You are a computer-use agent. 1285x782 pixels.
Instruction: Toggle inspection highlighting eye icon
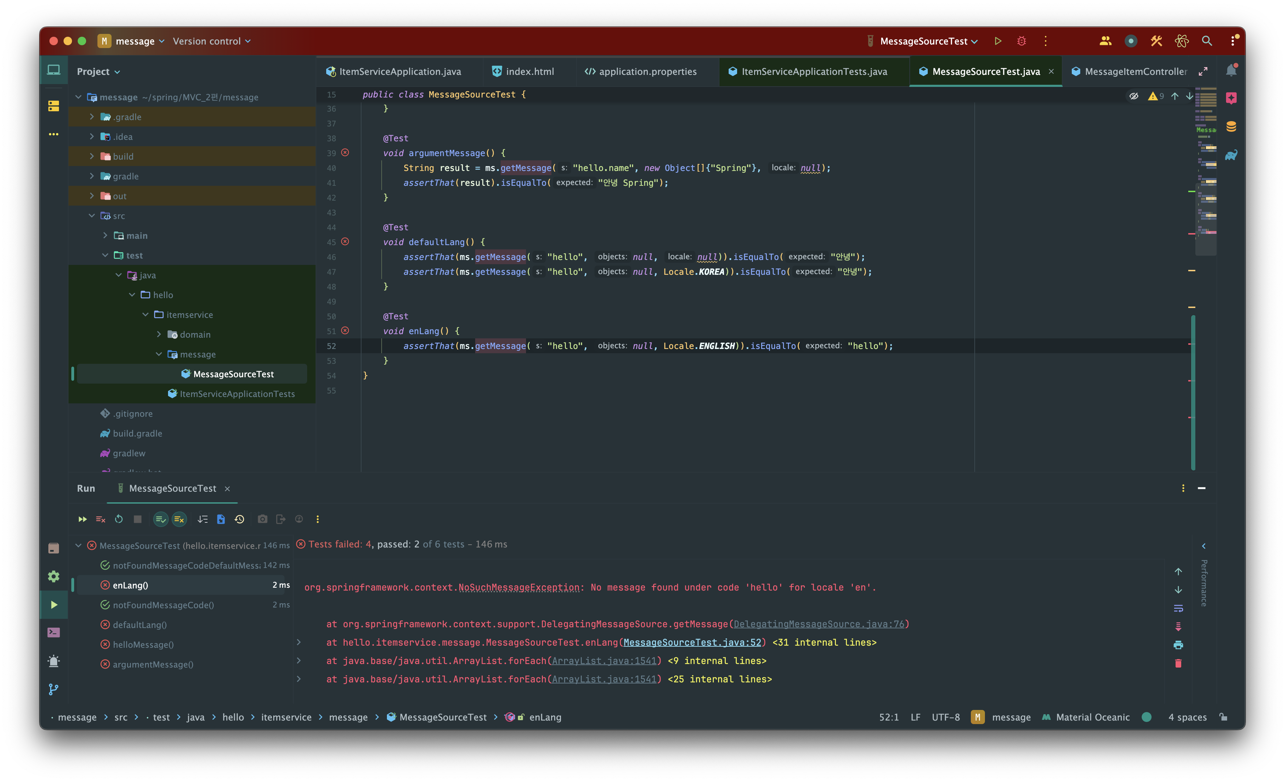pyautogui.click(x=1134, y=96)
